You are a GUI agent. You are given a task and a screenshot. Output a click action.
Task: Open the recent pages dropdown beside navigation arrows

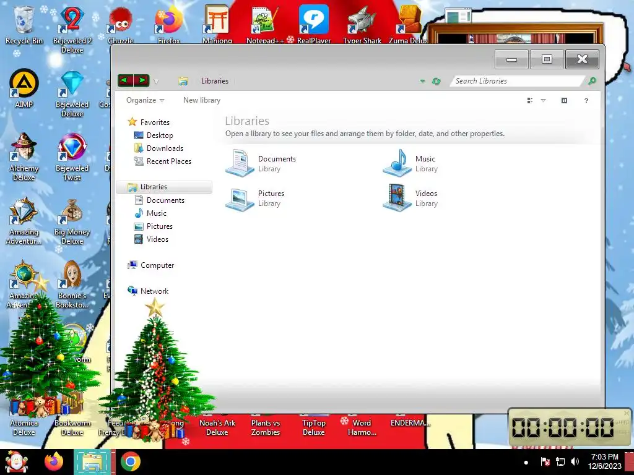pyautogui.click(x=156, y=82)
